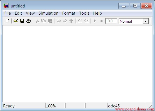Save model using floppy disk icon
155x111 pixels.
pyautogui.click(x=22, y=21)
